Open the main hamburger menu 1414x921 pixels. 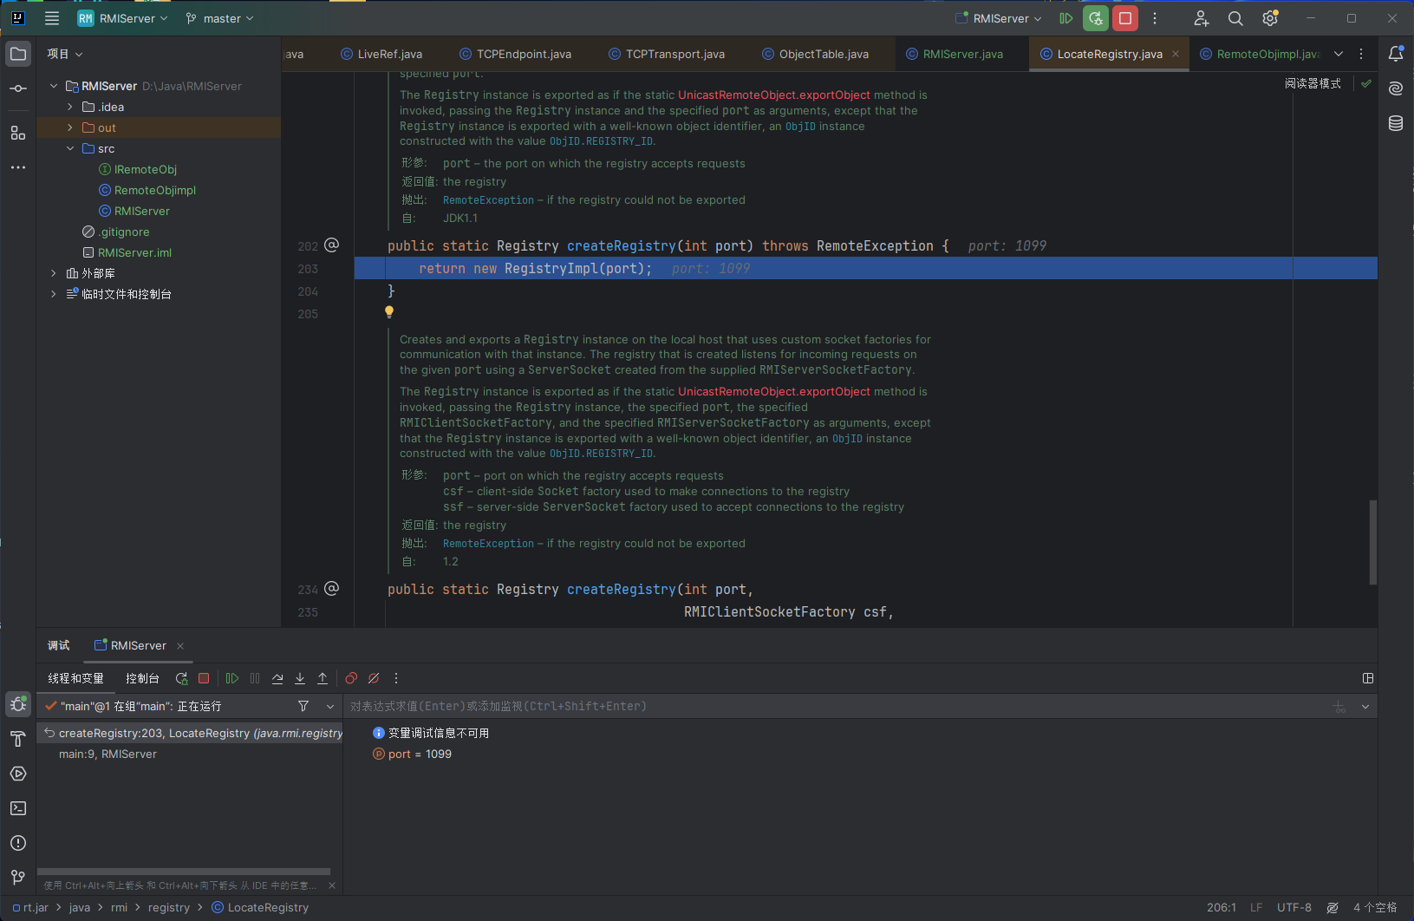click(52, 18)
